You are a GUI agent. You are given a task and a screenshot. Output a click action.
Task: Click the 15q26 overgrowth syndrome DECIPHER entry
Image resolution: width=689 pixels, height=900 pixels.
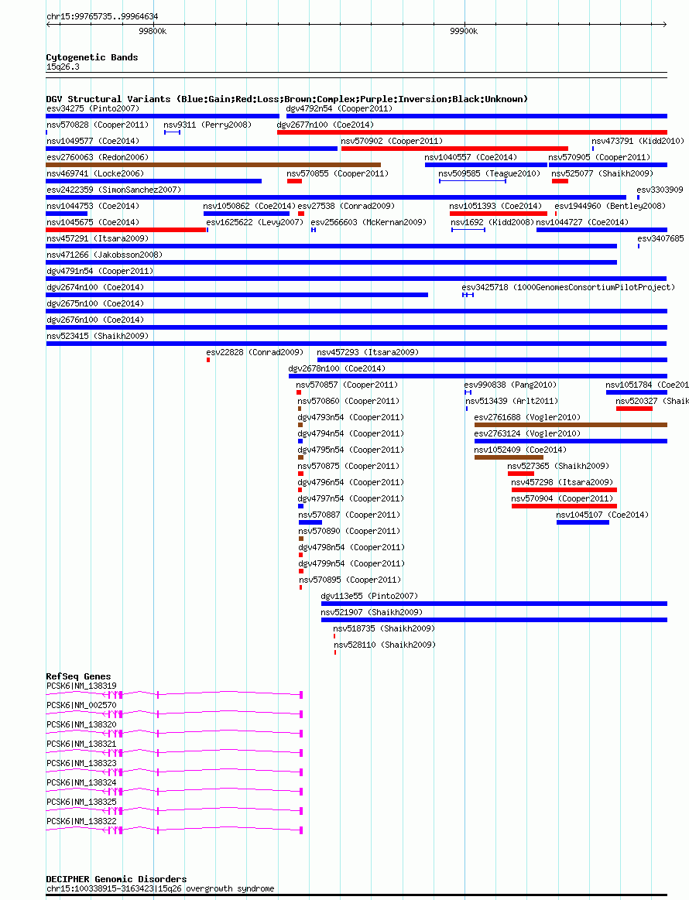[160, 889]
